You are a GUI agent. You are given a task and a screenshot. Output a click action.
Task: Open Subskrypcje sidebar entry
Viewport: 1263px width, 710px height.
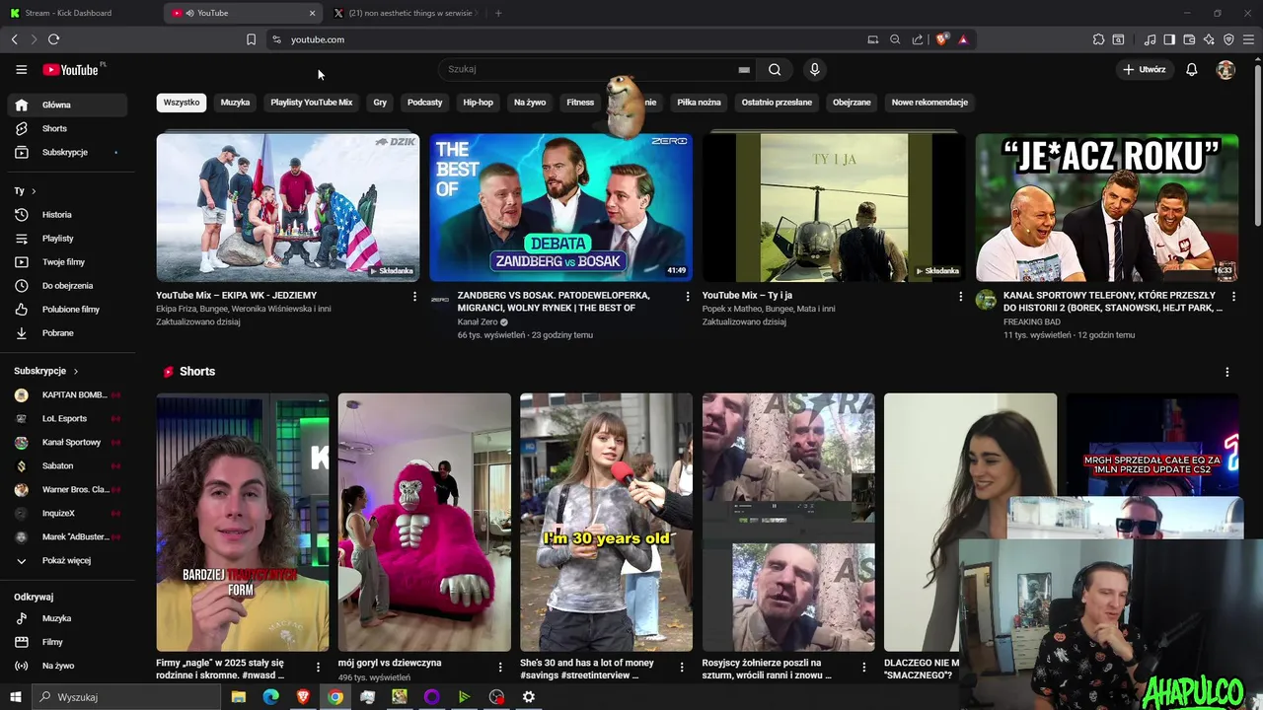[x=67, y=152]
